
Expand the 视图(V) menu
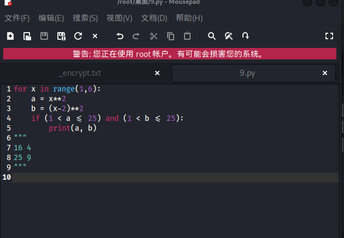(120, 18)
